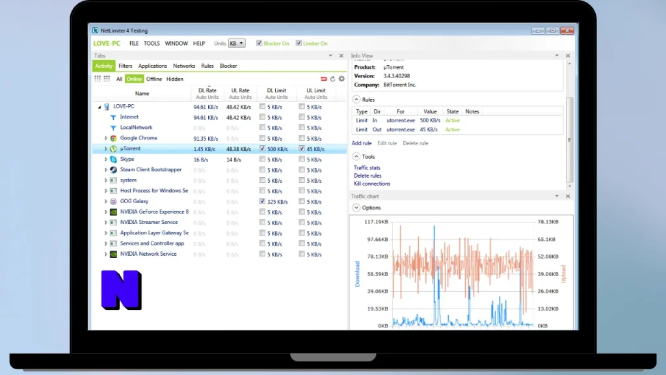Viewport: 666px width, 375px height.
Task: Toggle the Blocker On checkbox
Action: click(259, 43)
